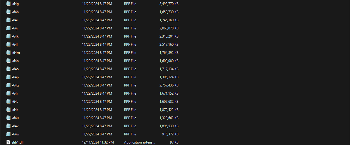350x145 pixels.
Task: Select the x64m file icon
Action: point(8,53)
